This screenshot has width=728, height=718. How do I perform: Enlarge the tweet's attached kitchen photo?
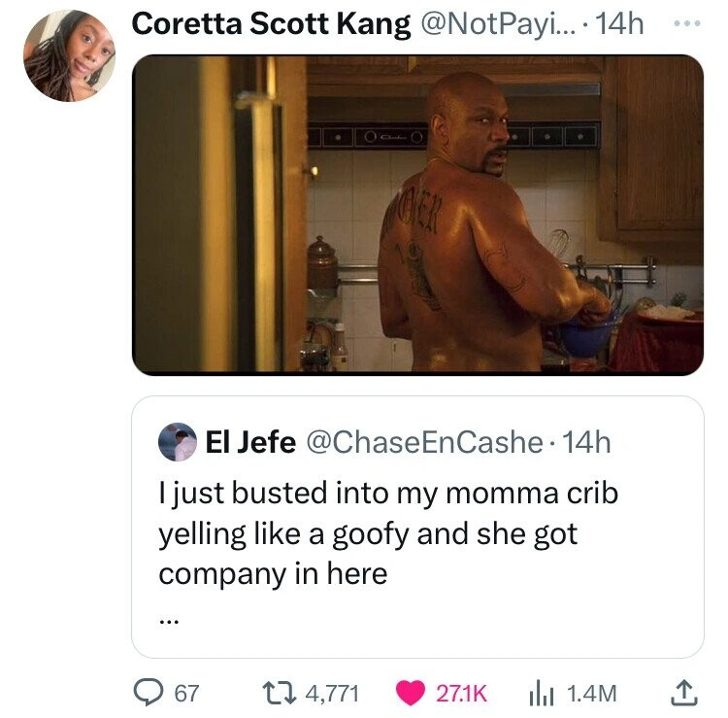coord(417,215)
